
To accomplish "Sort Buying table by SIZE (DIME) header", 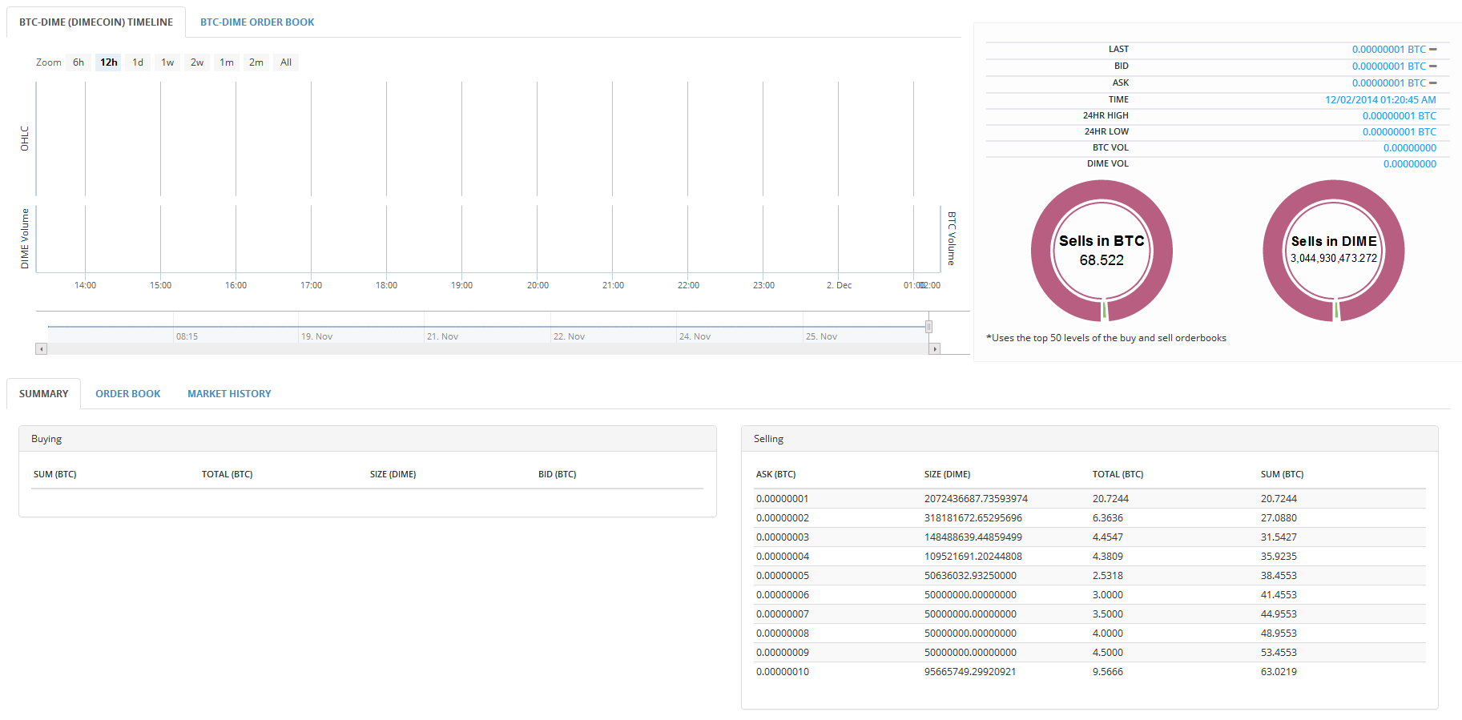I will pos(393,475).
